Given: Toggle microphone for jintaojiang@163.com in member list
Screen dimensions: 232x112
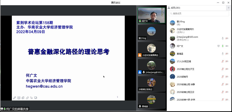Looking at the screenshot, I should point(222,38).
